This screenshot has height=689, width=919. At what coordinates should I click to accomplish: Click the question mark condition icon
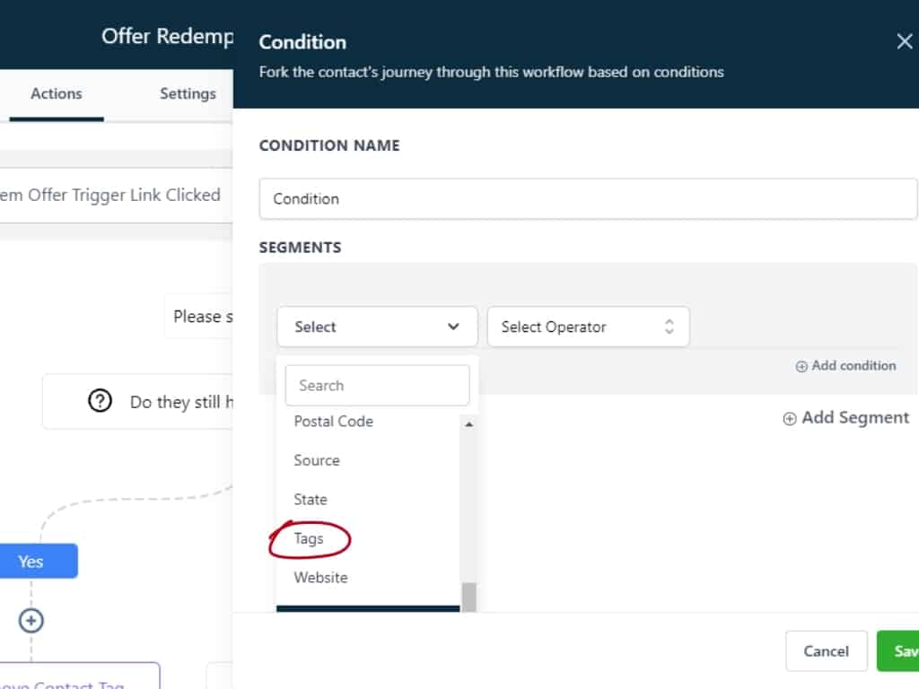pos(100,402)
